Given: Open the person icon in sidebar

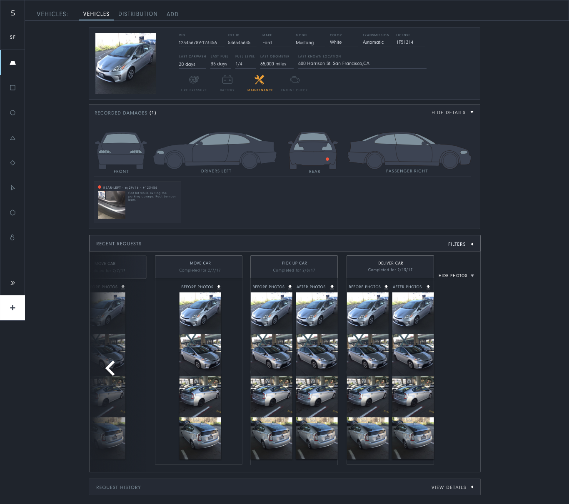Looking at the screenshot, I should 12,237.
